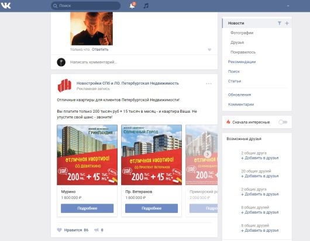Add a news tab with the plus icon
Image resolution: width=310 pixels, height=241 pixels.
point(287,23)
